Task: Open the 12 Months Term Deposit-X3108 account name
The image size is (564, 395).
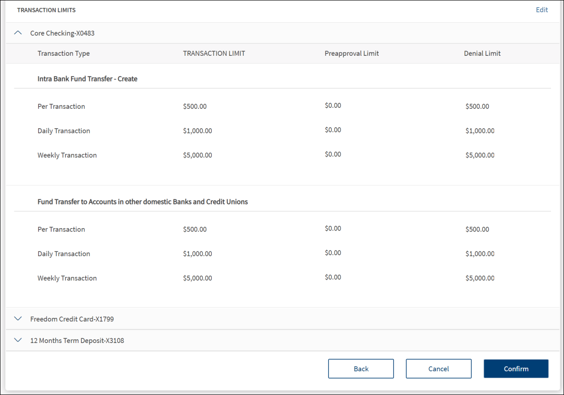Action: (x=77, y=341)
